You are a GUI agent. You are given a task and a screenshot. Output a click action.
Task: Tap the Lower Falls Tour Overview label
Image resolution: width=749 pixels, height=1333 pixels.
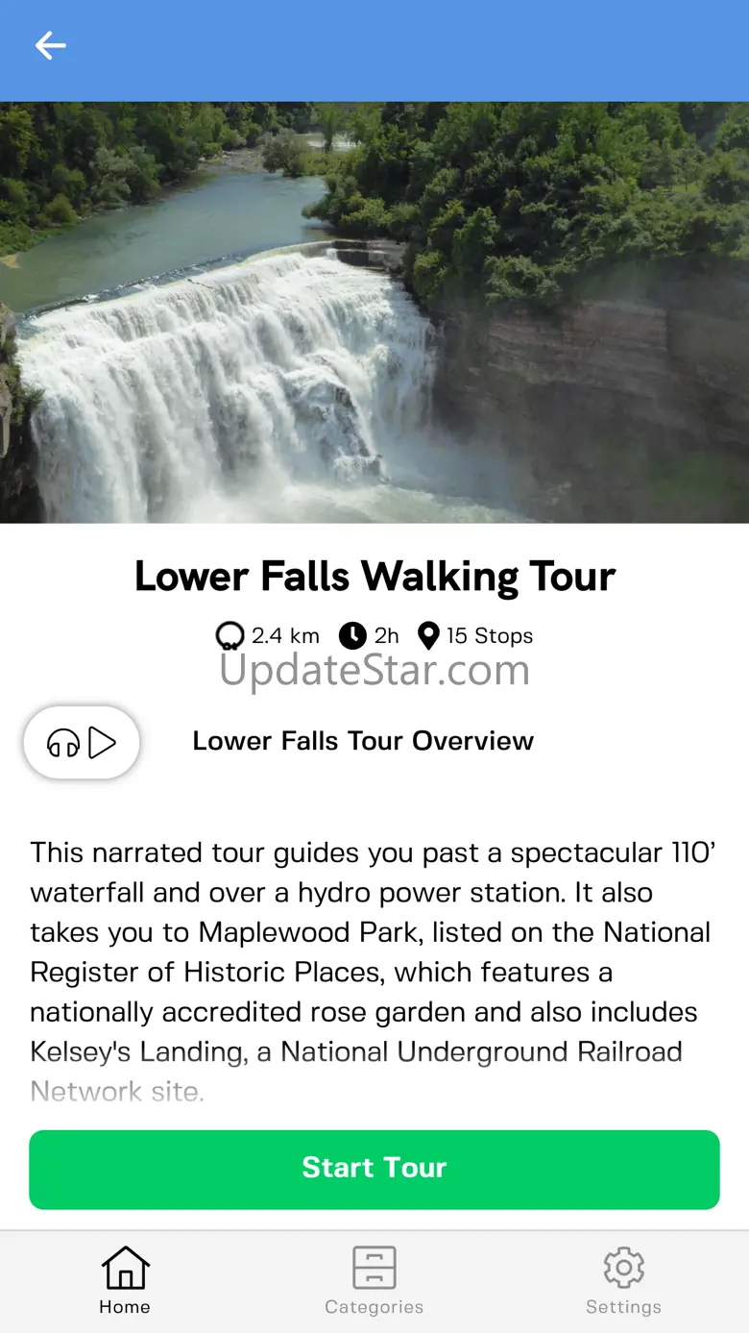(x=363, y=741)
